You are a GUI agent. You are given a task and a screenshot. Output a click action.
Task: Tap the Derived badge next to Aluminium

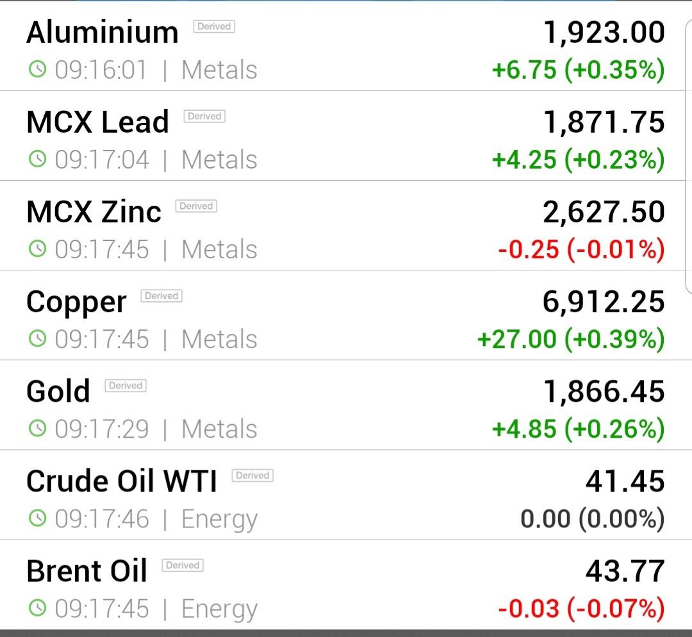pyautogui.click(x=214, y=26)
